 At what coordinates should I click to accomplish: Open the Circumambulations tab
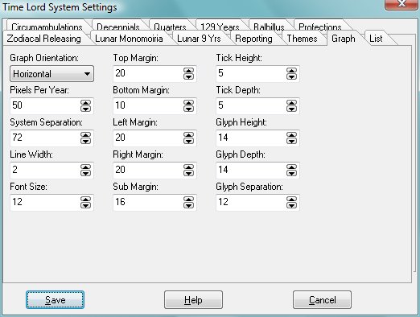tap(47, 26)
